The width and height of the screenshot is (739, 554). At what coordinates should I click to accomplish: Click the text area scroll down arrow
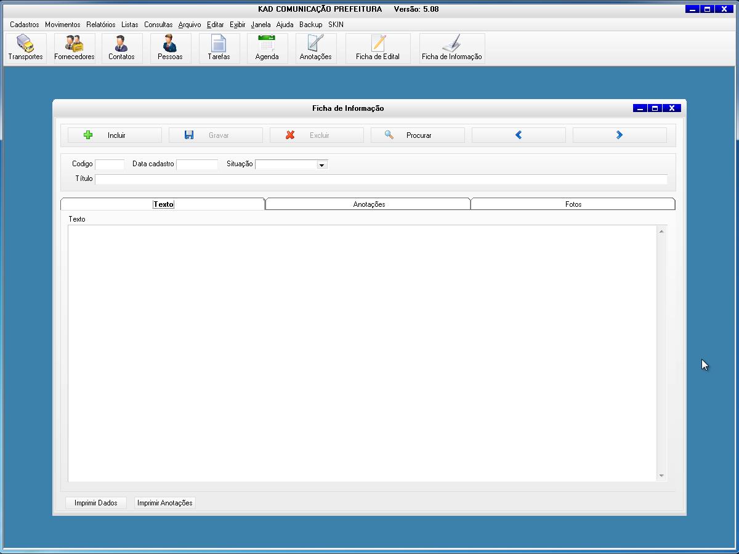662,476
